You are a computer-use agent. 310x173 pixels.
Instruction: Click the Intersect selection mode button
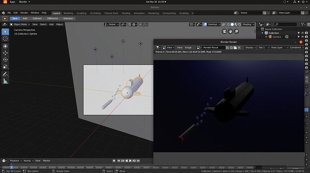(68, 18)
